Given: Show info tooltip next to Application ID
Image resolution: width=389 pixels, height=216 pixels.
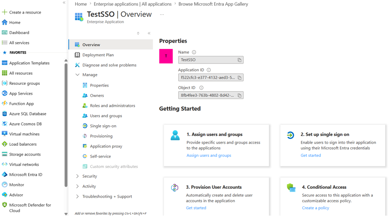Looking at the screenshot, I should [x=209, y=70].
